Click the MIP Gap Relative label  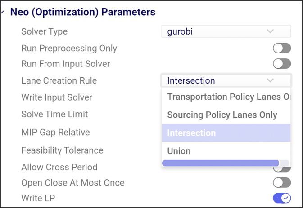click(x=55, y=133)
